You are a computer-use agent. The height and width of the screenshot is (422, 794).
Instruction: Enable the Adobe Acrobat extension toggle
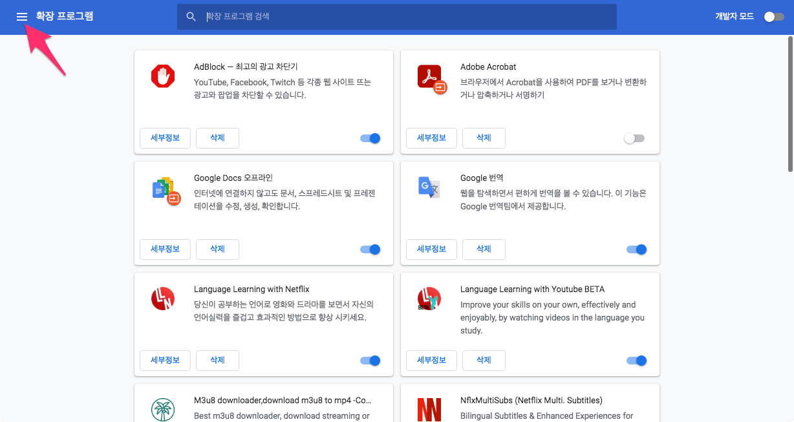634,138
